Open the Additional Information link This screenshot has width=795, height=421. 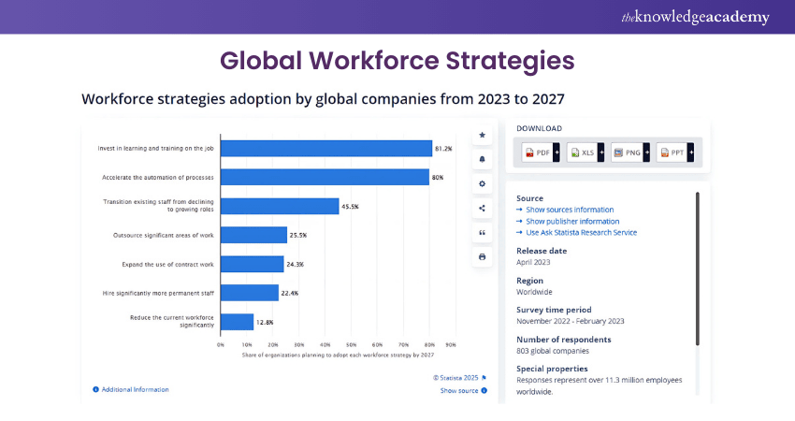coord(135,389)
